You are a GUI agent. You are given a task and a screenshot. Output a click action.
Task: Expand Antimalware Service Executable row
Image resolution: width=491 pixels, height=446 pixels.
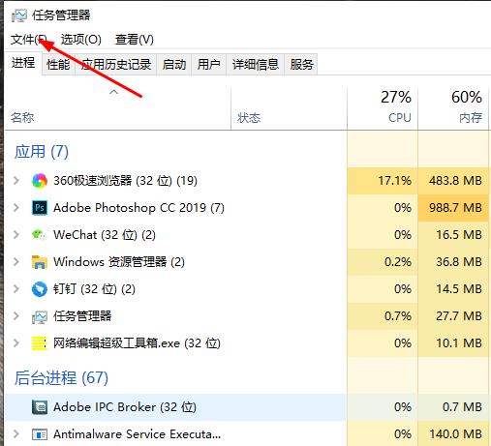click(16, 434)
